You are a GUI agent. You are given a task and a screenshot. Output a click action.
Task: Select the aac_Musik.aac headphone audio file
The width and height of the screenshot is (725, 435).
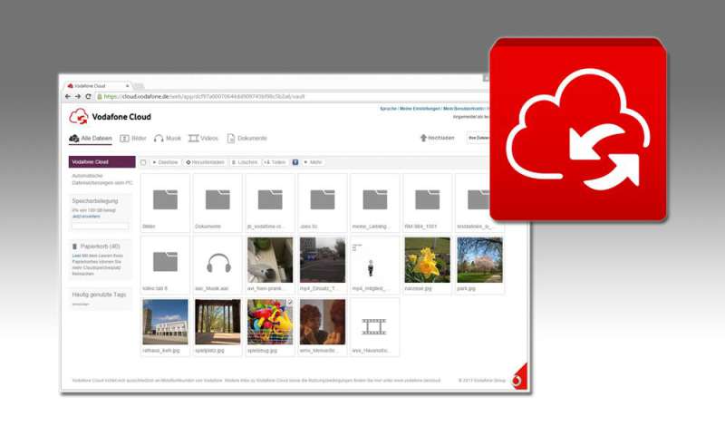point(217,265)
